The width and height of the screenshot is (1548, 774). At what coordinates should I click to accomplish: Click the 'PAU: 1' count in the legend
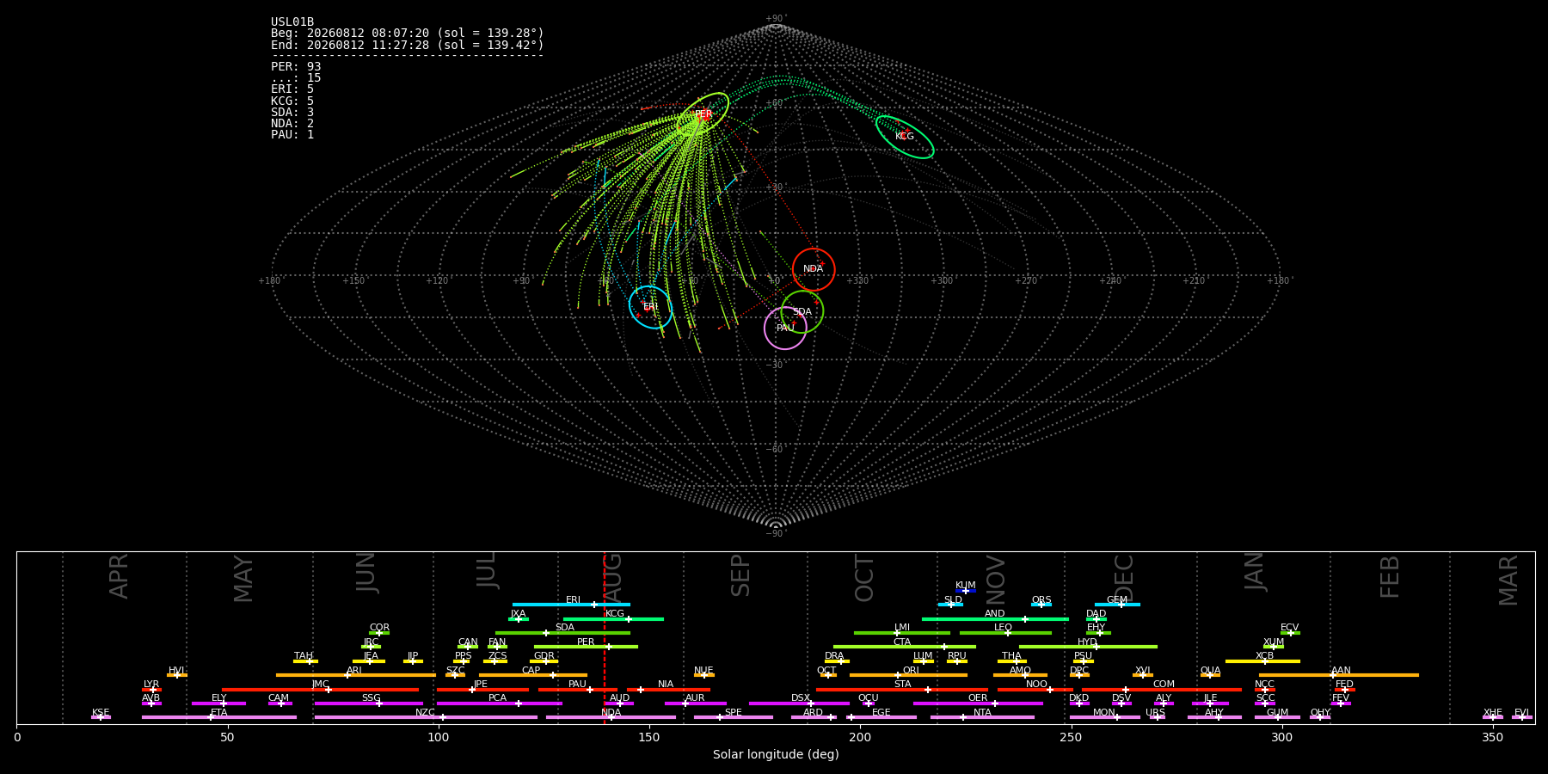click(x=292, y=135)
